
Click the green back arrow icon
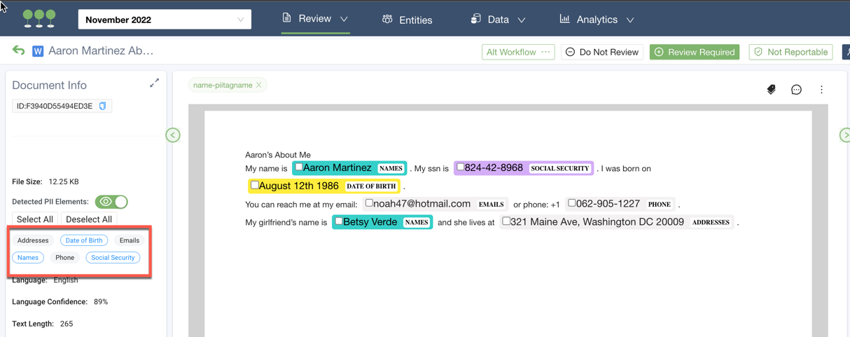19,50
